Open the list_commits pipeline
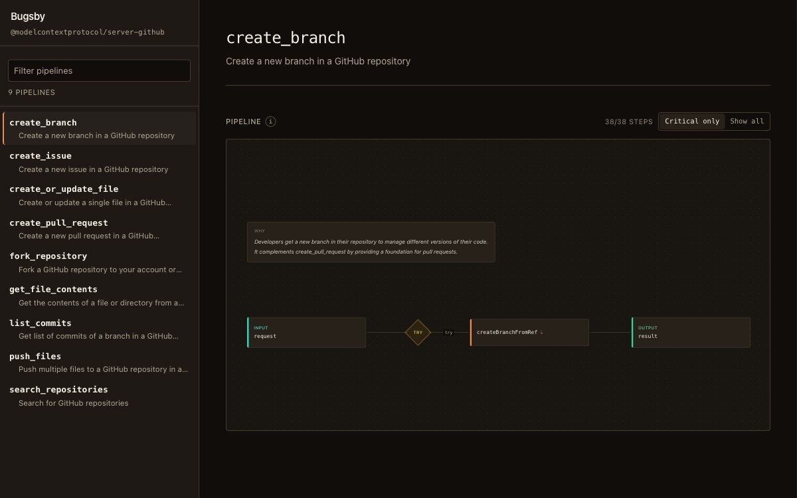 (100, 329)
